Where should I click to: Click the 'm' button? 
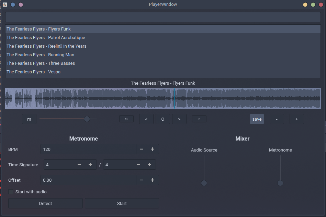pos(29,119)
